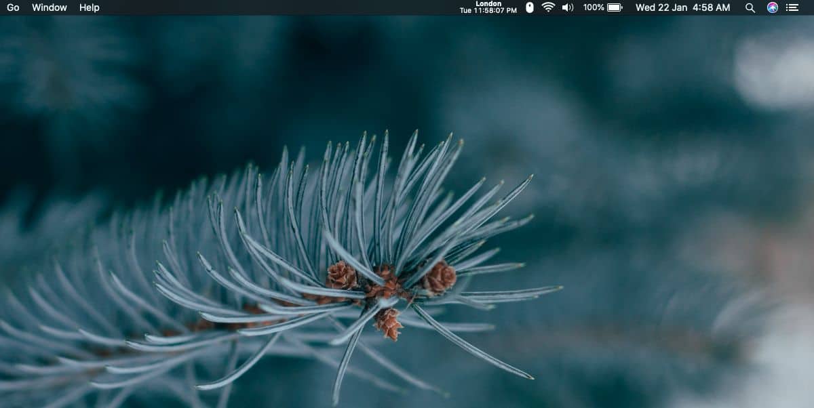Open the battery status menu
This screenshot has width=814, height=408.
click(x=615, y=7)
